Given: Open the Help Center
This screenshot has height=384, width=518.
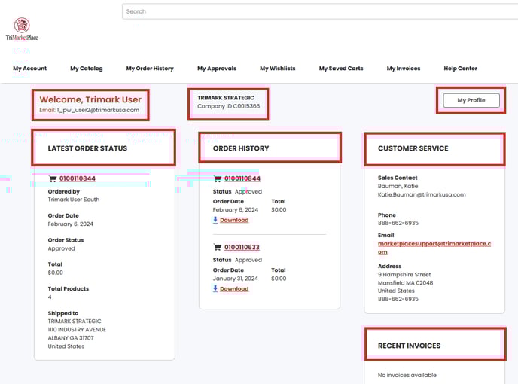Looking at the screenshot, I should click(x=460, y=69).
